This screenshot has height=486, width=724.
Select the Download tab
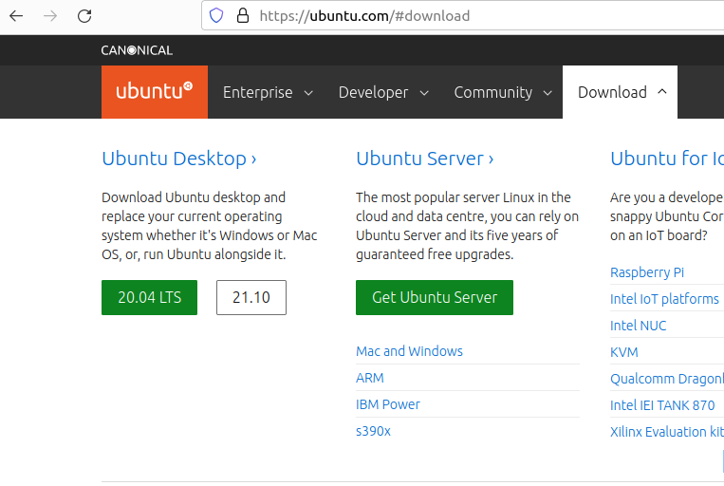click(x=621, y=92)
